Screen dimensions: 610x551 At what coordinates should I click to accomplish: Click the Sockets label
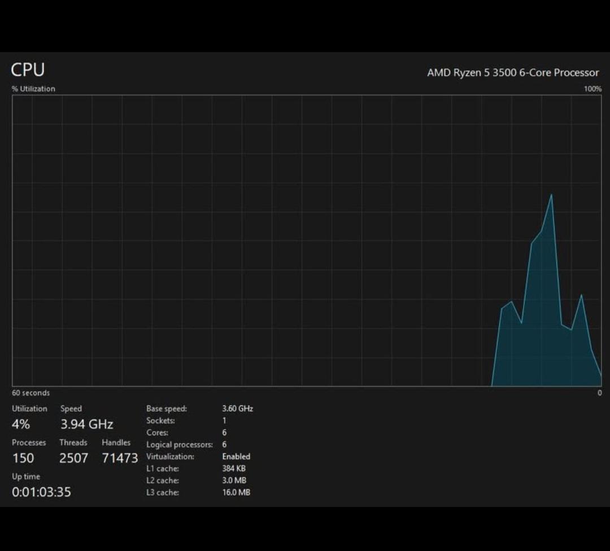(160, 421)
